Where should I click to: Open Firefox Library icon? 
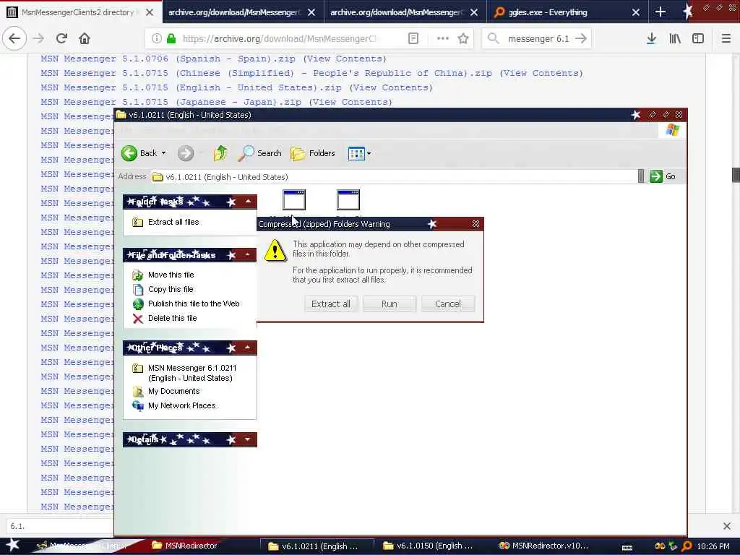675,39
